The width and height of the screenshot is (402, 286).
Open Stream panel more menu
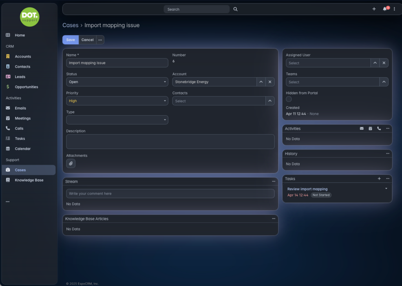274,181
